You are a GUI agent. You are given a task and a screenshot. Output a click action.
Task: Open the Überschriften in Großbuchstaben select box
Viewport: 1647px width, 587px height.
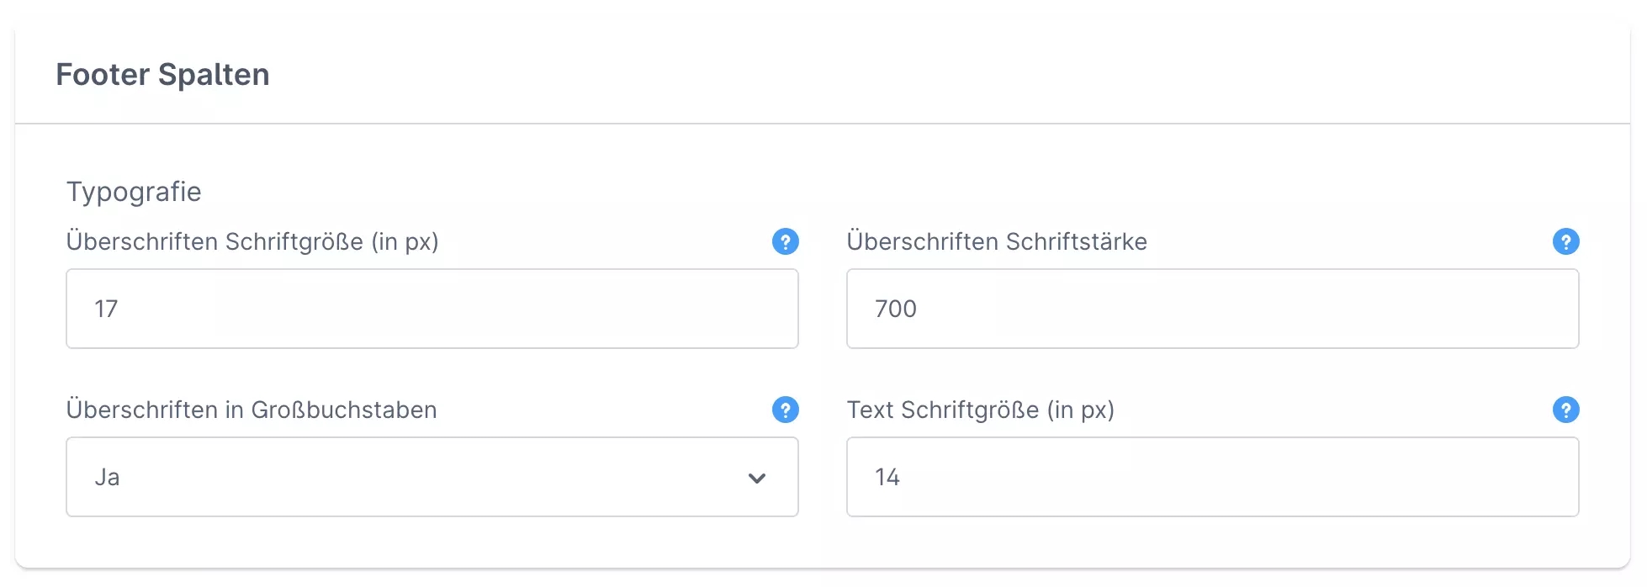pos(432,477)
